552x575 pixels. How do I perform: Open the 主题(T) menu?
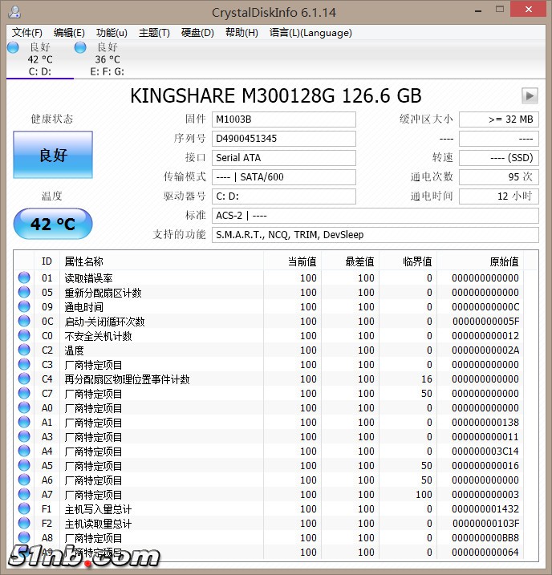click(154, 33)
